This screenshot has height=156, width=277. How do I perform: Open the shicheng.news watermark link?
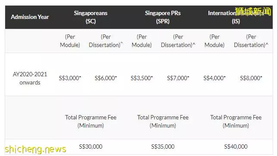click(x=35, y=149)
